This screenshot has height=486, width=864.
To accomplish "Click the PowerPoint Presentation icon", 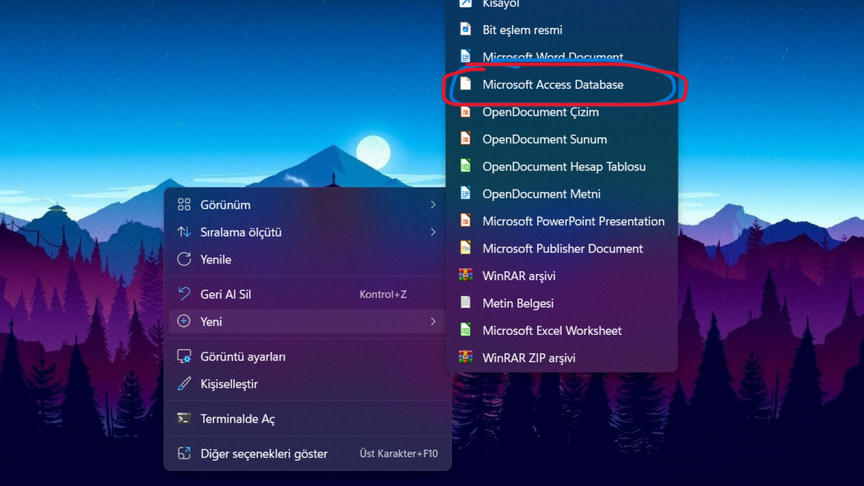I will (465, 221).
